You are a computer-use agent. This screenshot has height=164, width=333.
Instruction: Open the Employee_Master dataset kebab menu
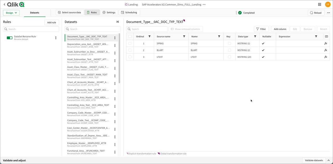click(115, 145)
